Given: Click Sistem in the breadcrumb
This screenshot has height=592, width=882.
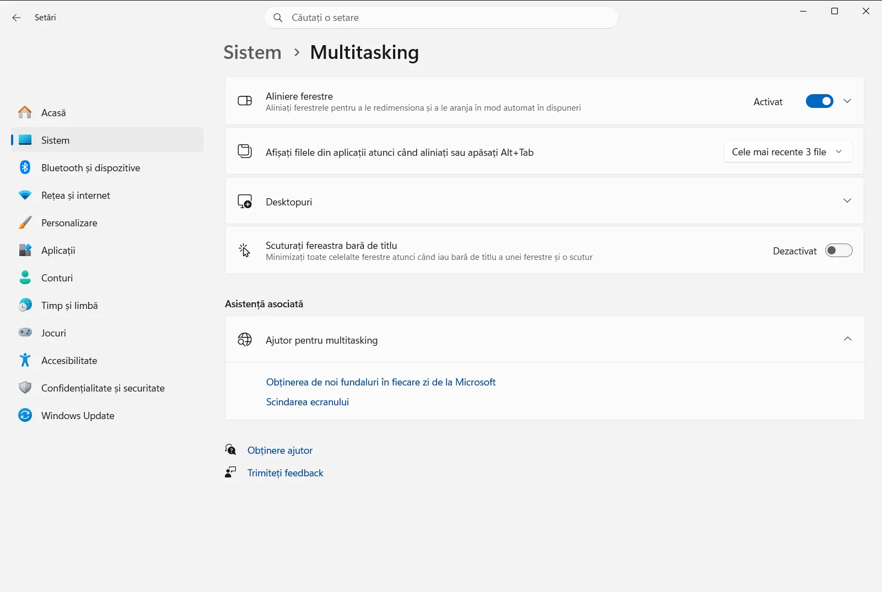Looking at the screenshot, I should pos(252,52).
